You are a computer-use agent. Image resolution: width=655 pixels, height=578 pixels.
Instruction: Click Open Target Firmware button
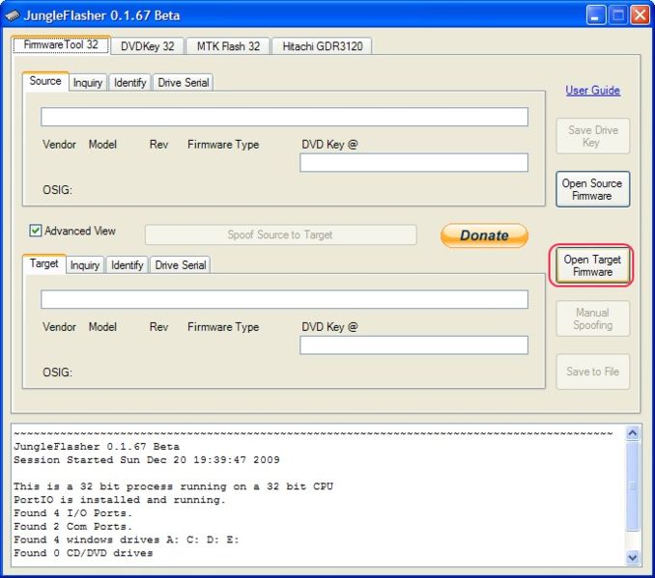[592, 265]
